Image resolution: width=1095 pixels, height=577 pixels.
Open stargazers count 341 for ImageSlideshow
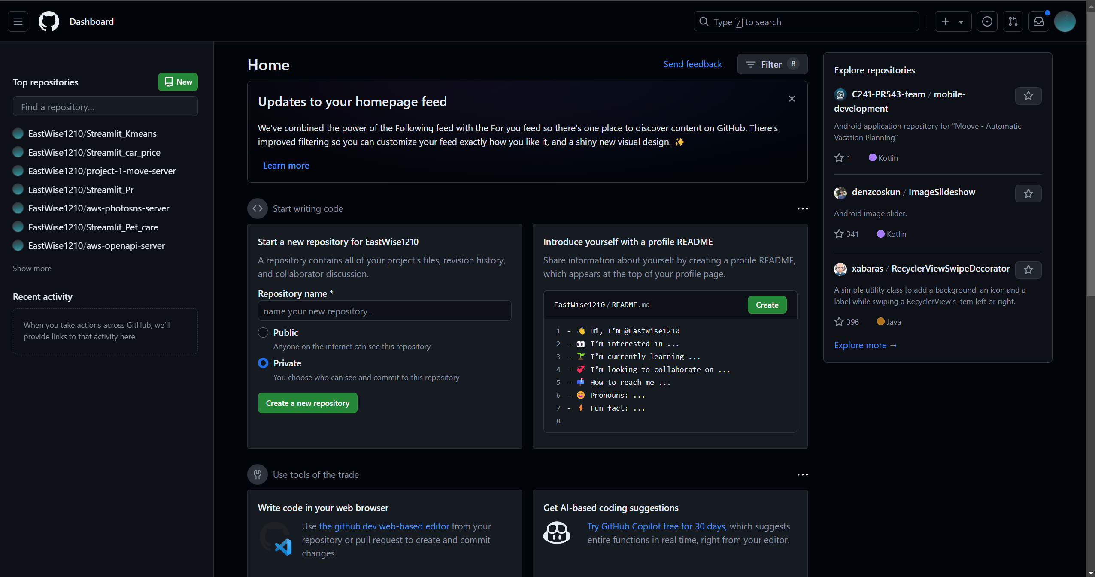click(x=846, y=234)
